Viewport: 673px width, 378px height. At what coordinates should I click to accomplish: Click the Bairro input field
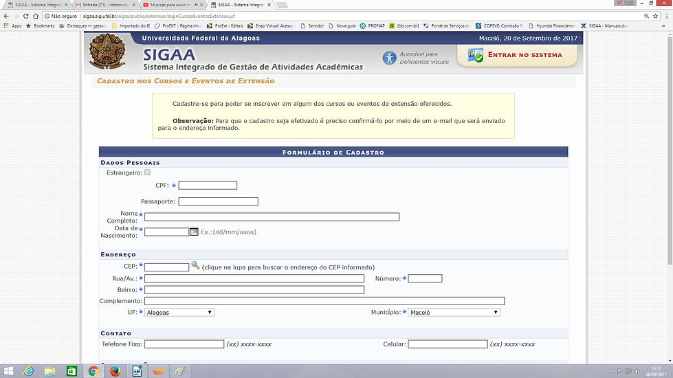coord(254,289)
